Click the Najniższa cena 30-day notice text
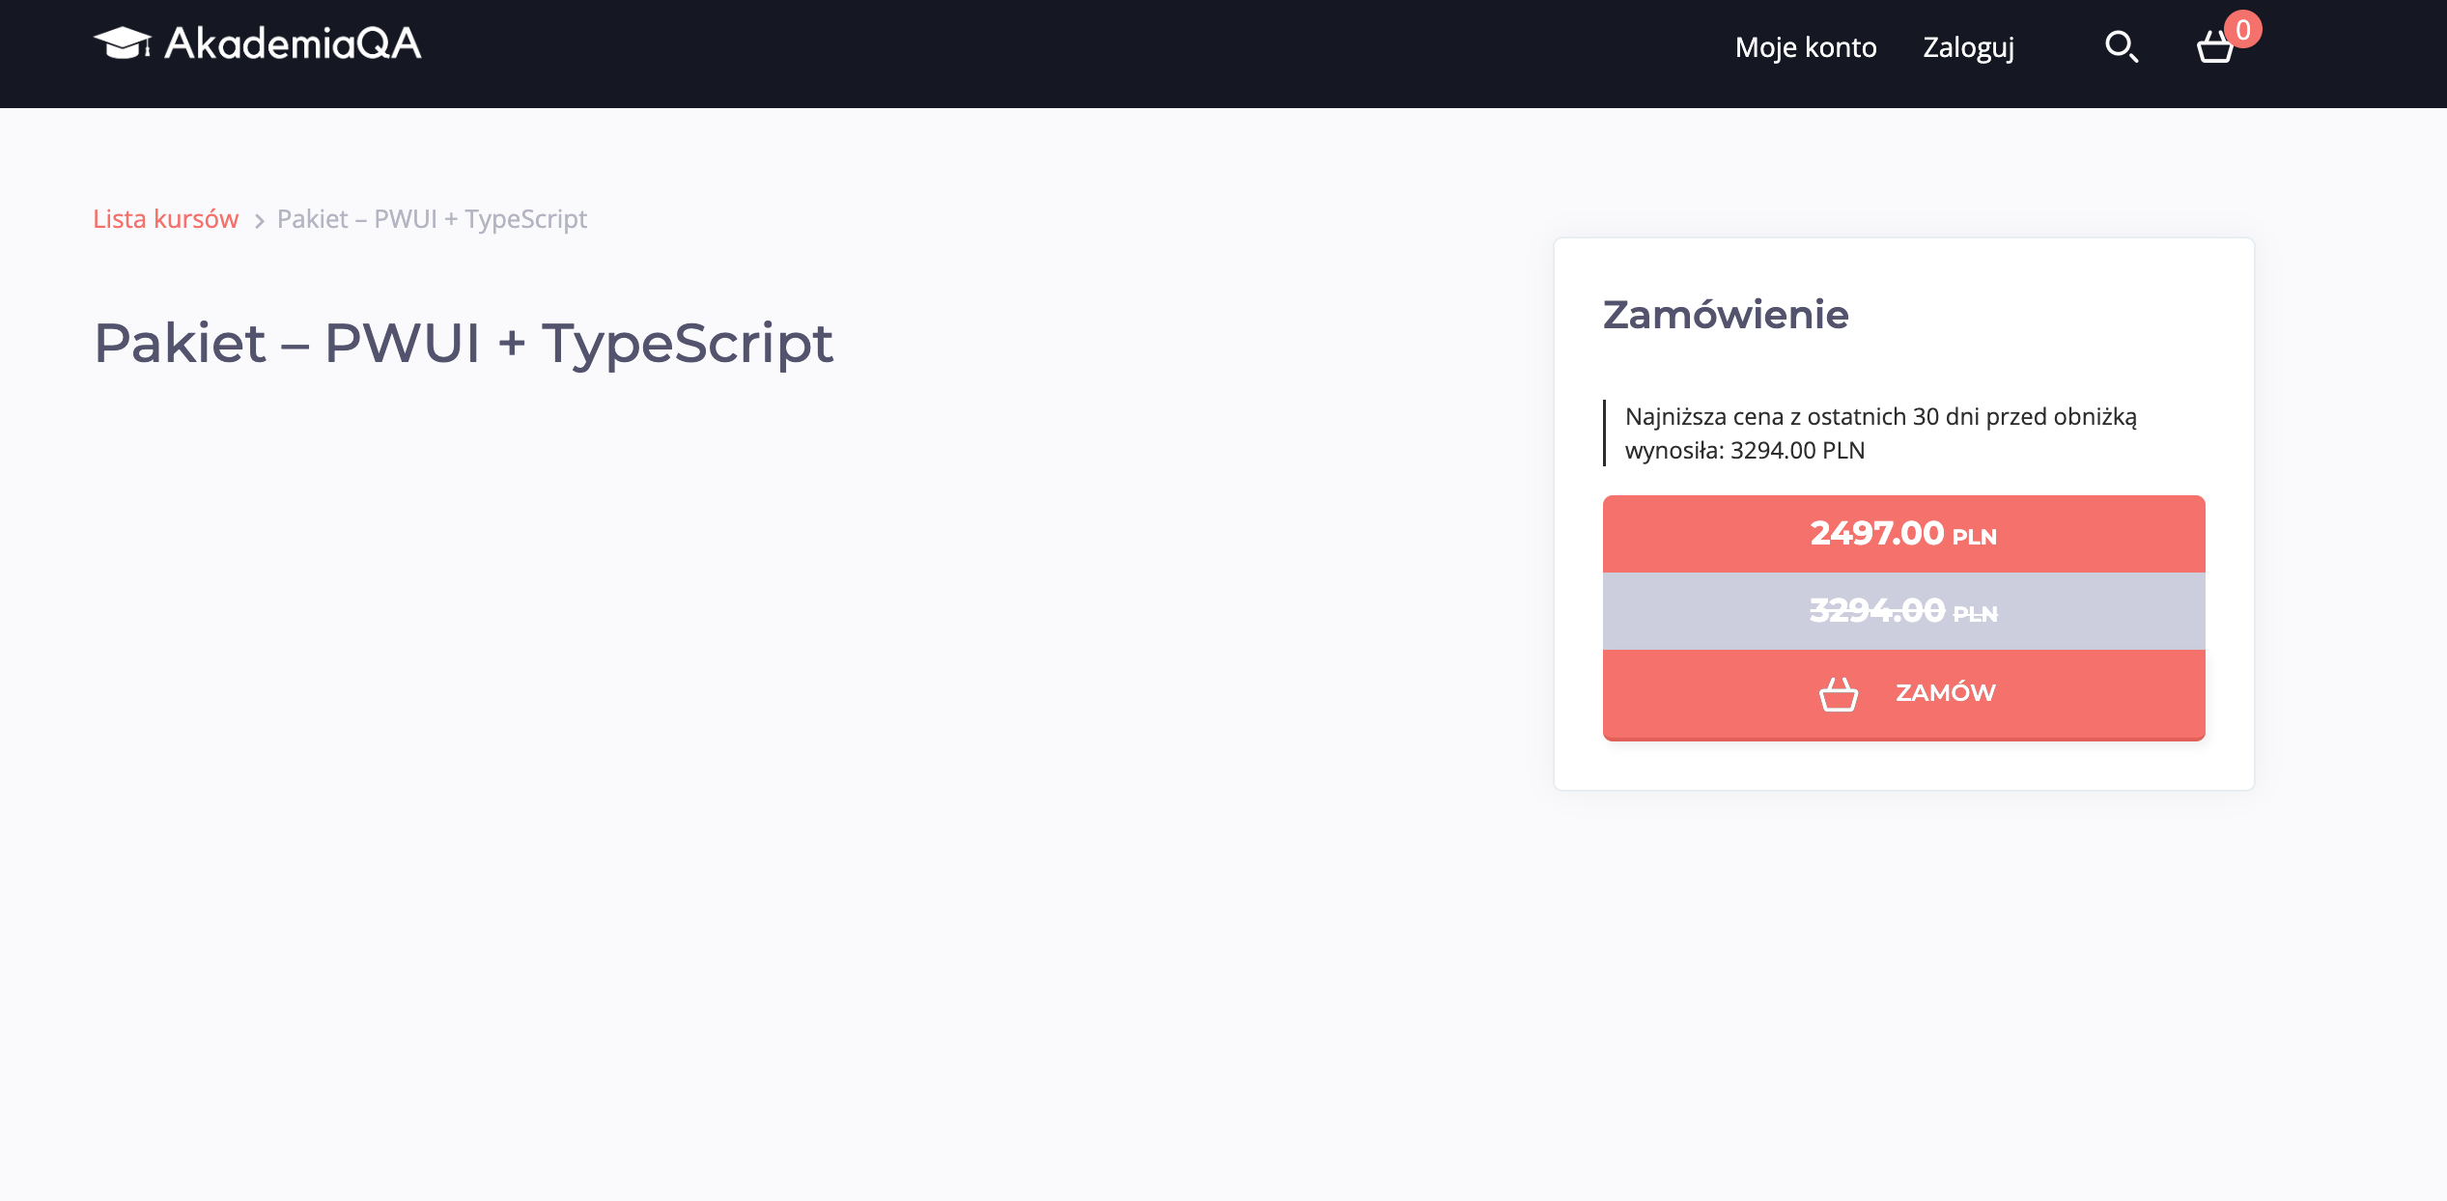This screenshot has width=2447, height=1201. tap(1880, 417)
